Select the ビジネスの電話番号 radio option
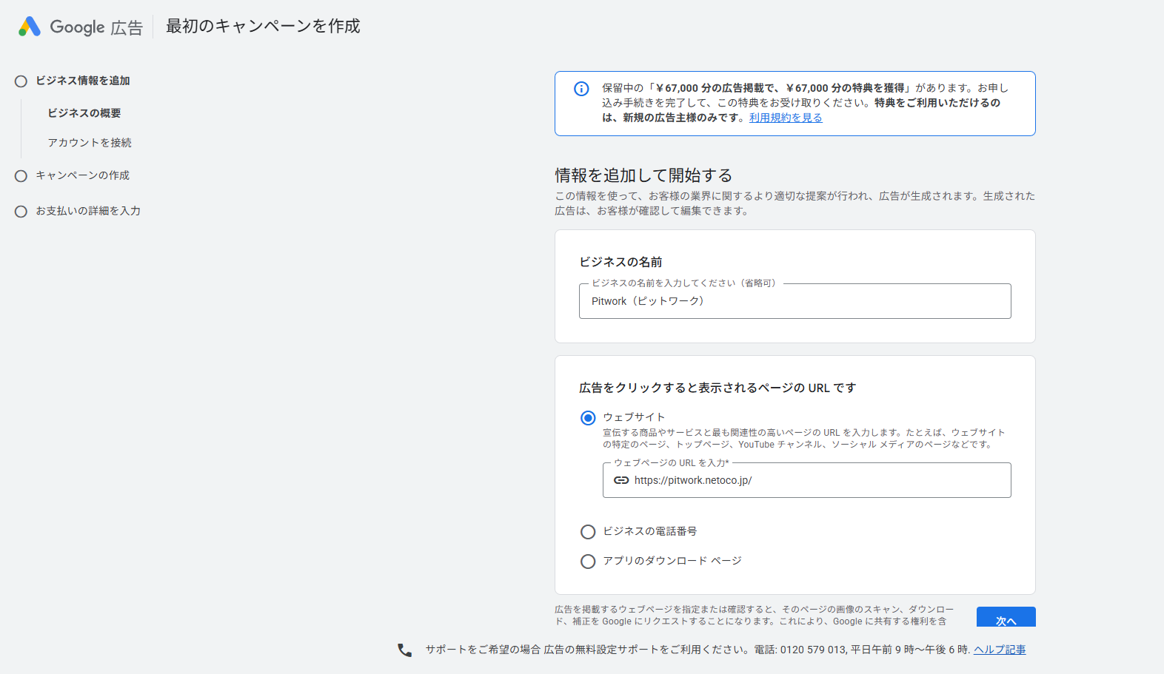Viewport: 1164px width, 674px height. 588,532
